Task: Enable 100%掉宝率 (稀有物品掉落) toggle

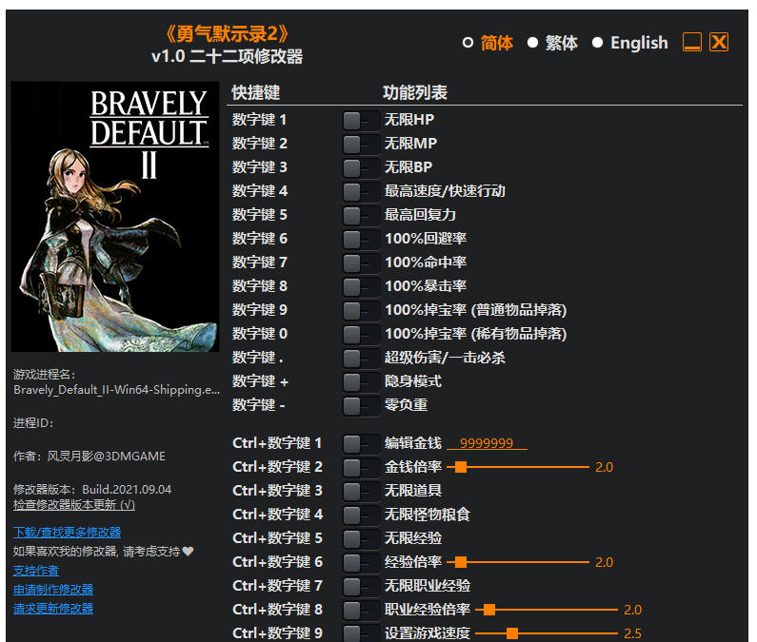Action: (361, 334)
